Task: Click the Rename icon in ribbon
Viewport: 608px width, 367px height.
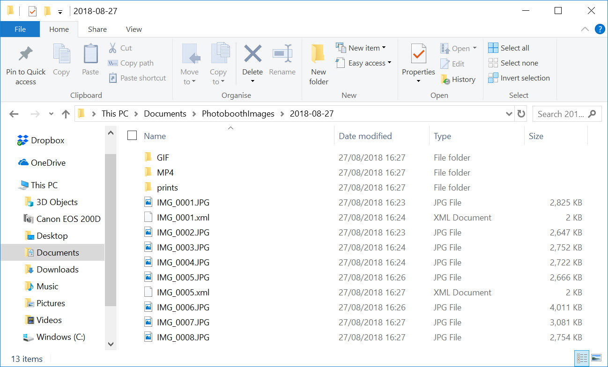Action: point(282,54)
